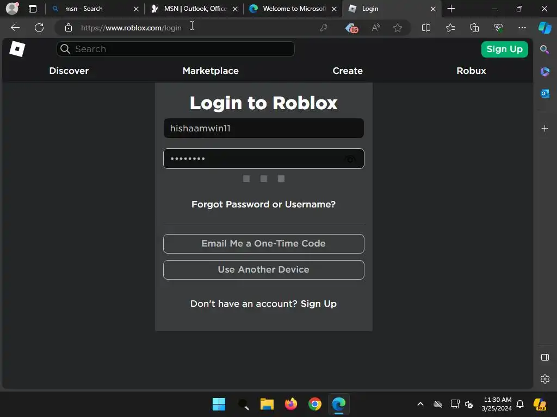Screen dimensions: 557x417
Task: Open split screen icon
Action: point(426,28)
